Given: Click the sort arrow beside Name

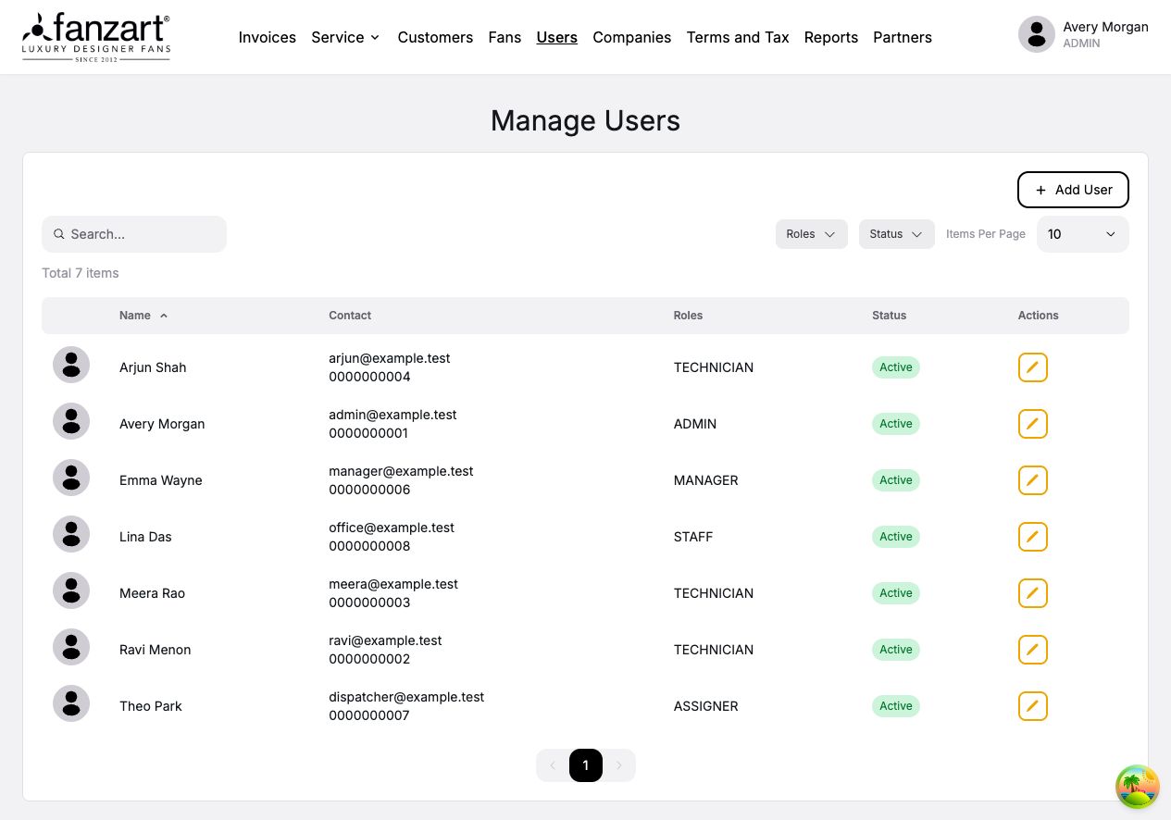Looking at the screenshot, I should click(164, 316).
